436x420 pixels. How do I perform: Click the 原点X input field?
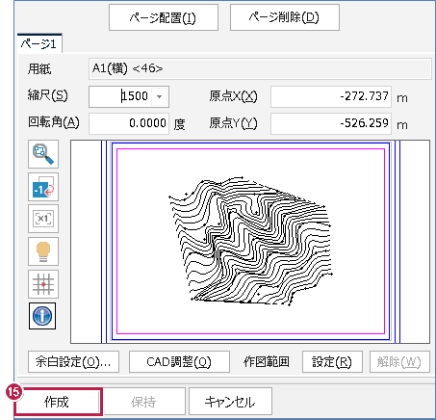[331, 96]
